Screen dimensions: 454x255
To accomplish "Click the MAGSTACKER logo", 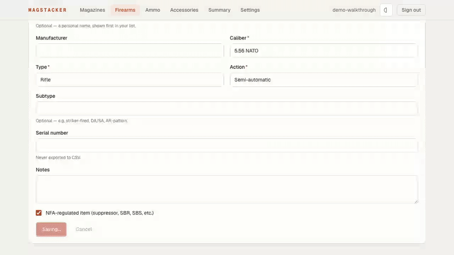I will point(48,10).
